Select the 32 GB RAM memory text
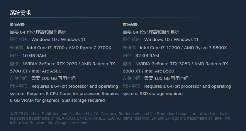The height and width of the screenshot is (131, 246). (147, 56)
